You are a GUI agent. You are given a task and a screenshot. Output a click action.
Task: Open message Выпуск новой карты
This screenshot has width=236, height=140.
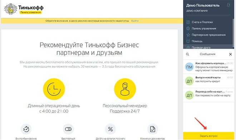(x=208, y=81)
